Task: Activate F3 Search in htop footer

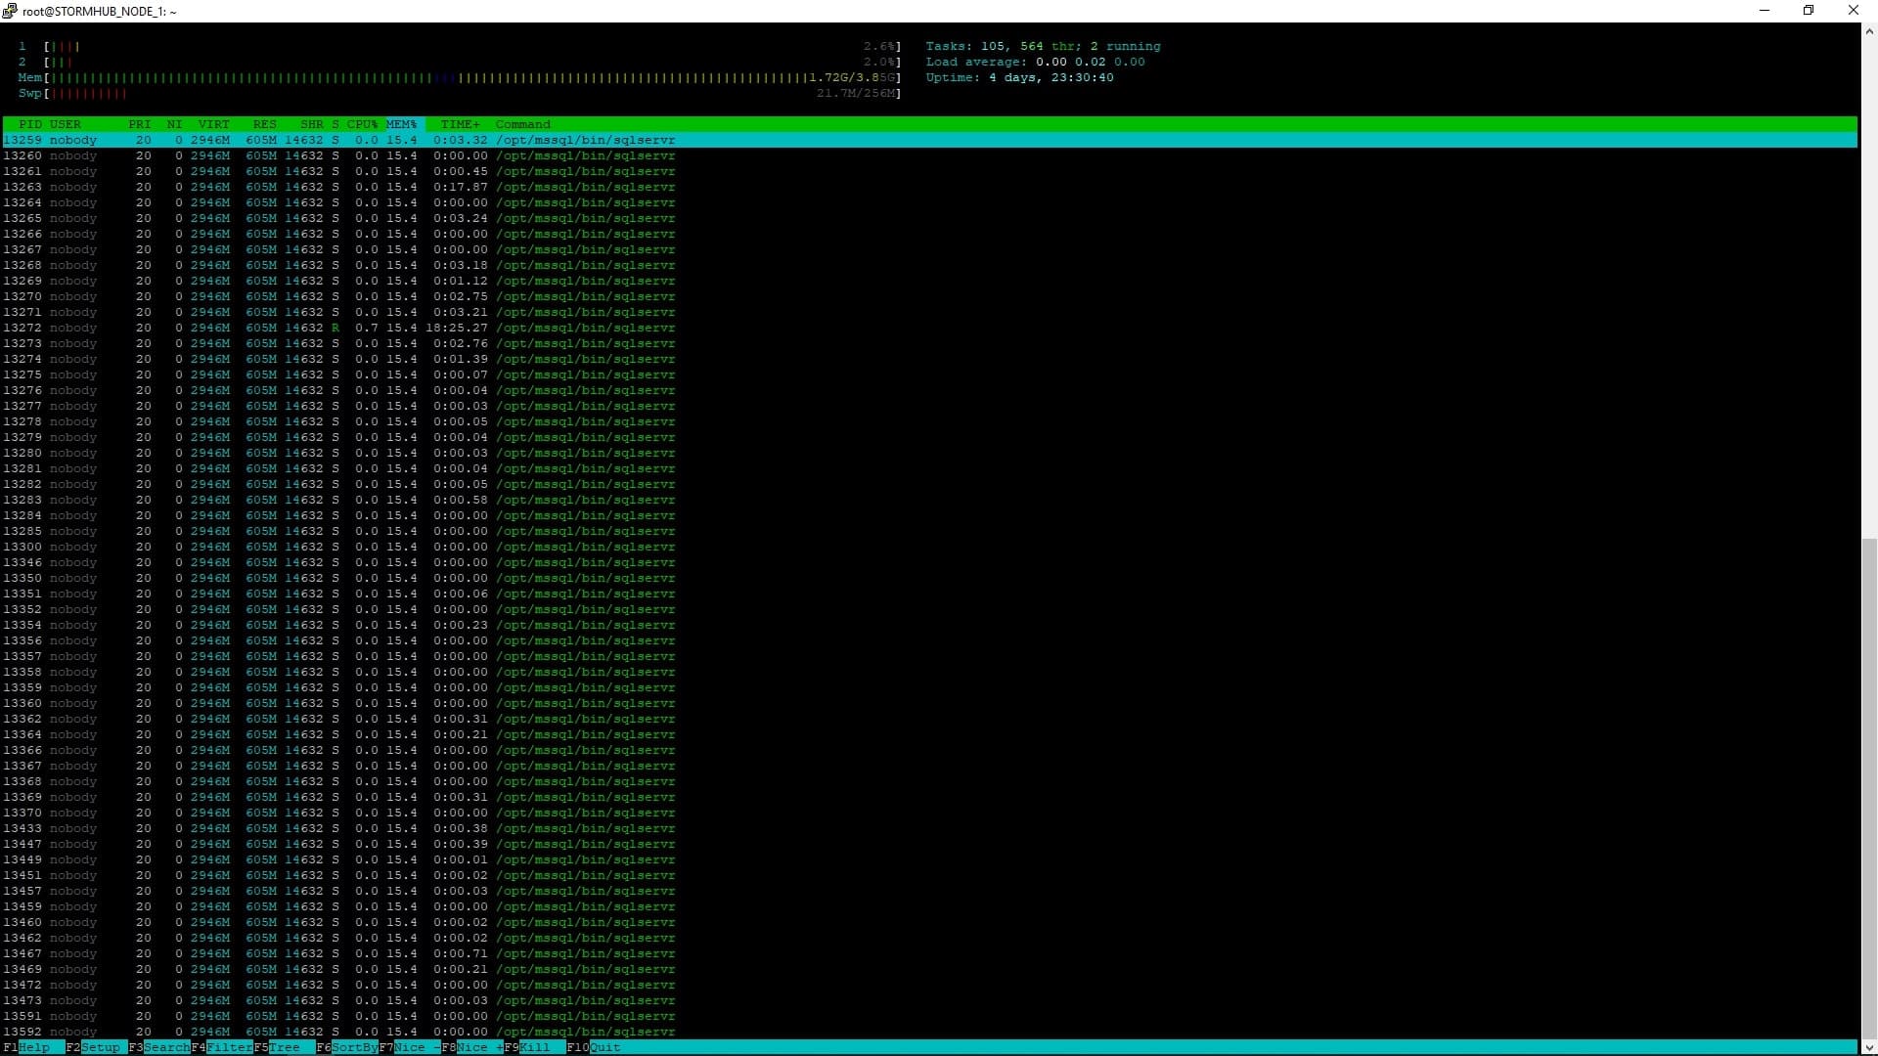Action: tap(159, 1047)
